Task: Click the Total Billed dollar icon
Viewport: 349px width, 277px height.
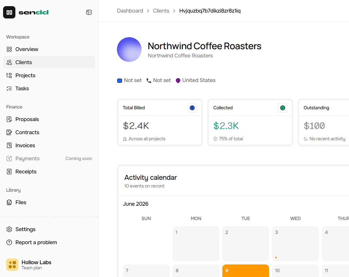Action: 192,108
